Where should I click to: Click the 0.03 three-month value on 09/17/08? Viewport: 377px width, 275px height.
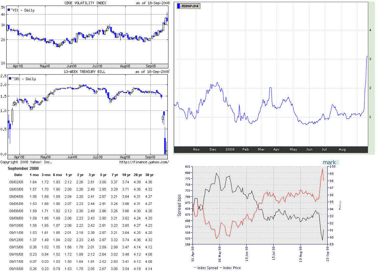click(x=45, y=261)
